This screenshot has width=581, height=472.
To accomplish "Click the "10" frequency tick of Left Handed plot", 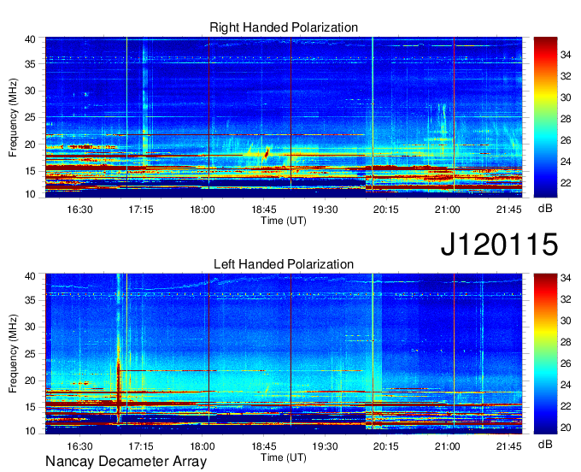I will click(x=30, y=431).
